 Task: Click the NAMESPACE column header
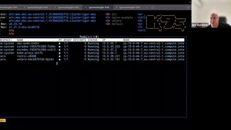click(x=6, y=40)
